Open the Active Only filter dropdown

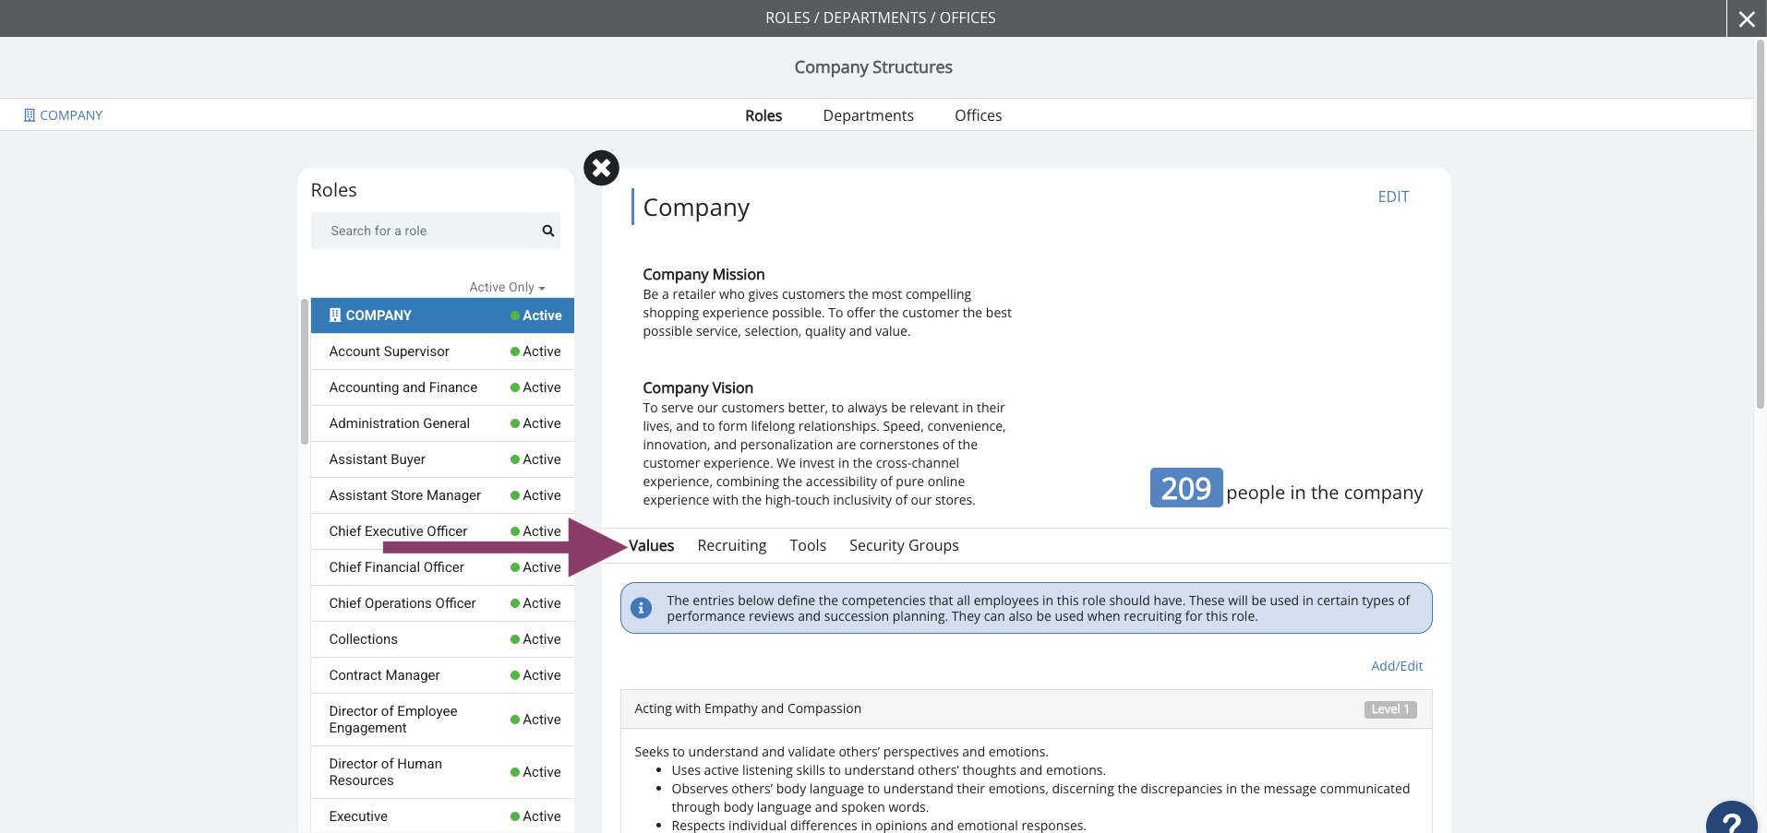(507, 287)
